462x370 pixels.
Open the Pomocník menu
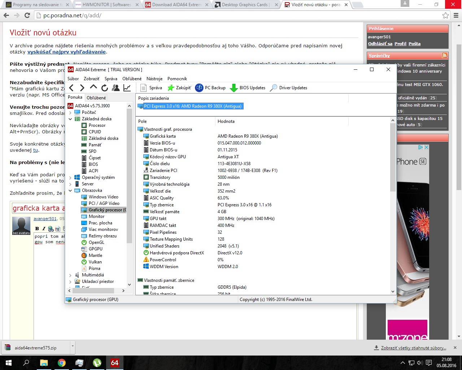click(x=177, y=79)
